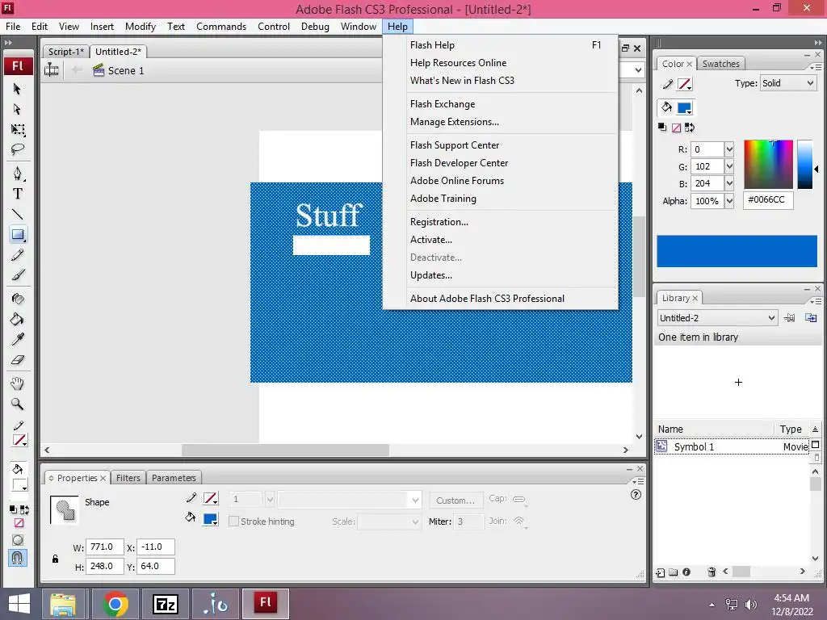Select the Paint Bucket tool

[18, 319]
